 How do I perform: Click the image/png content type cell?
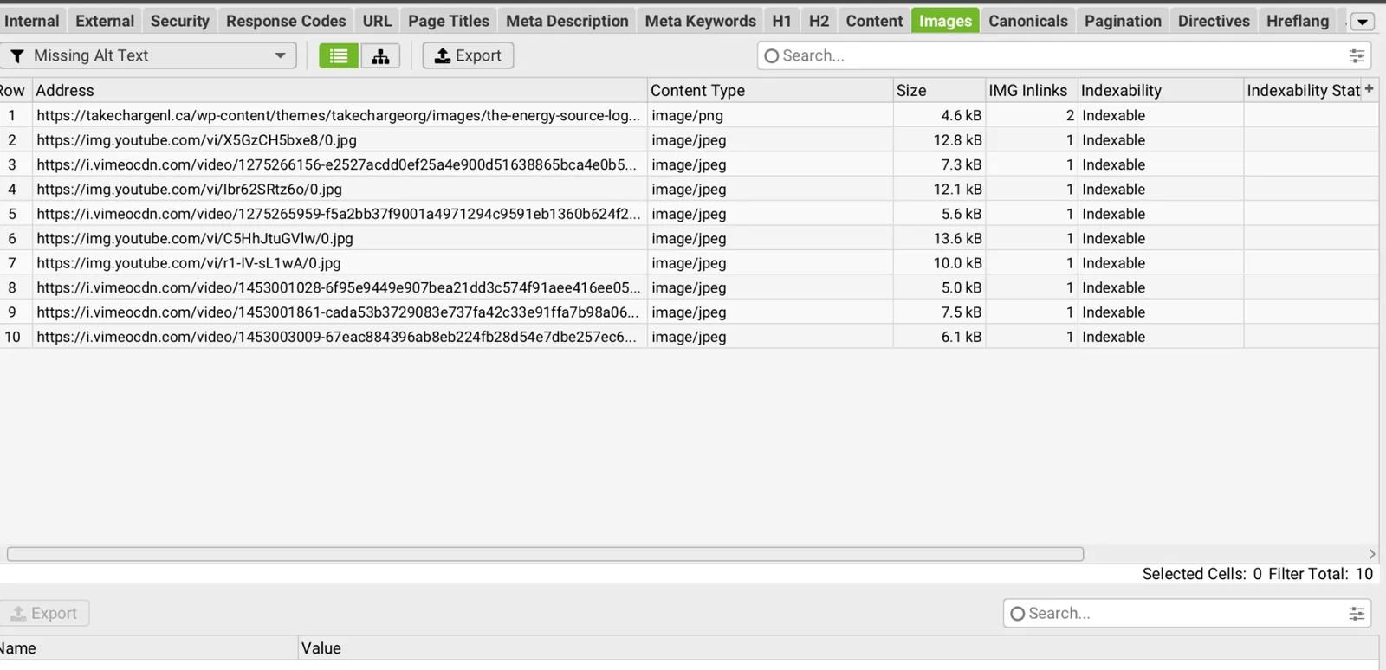pyautogui.click(x=770, y=115)
